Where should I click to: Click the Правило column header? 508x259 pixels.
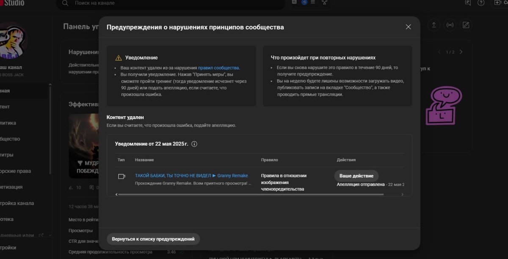pyautogui.click(x=269, y=160)
